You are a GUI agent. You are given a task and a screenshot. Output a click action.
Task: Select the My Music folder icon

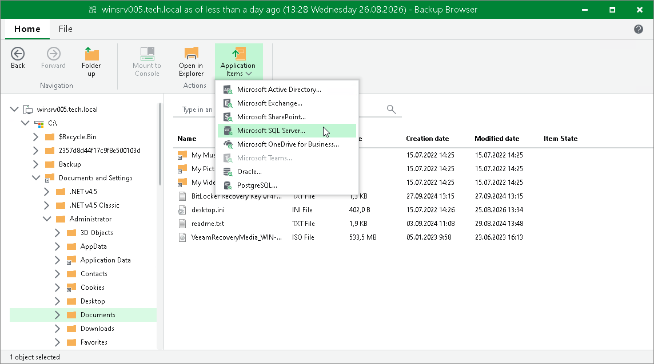tap(182, 155)
